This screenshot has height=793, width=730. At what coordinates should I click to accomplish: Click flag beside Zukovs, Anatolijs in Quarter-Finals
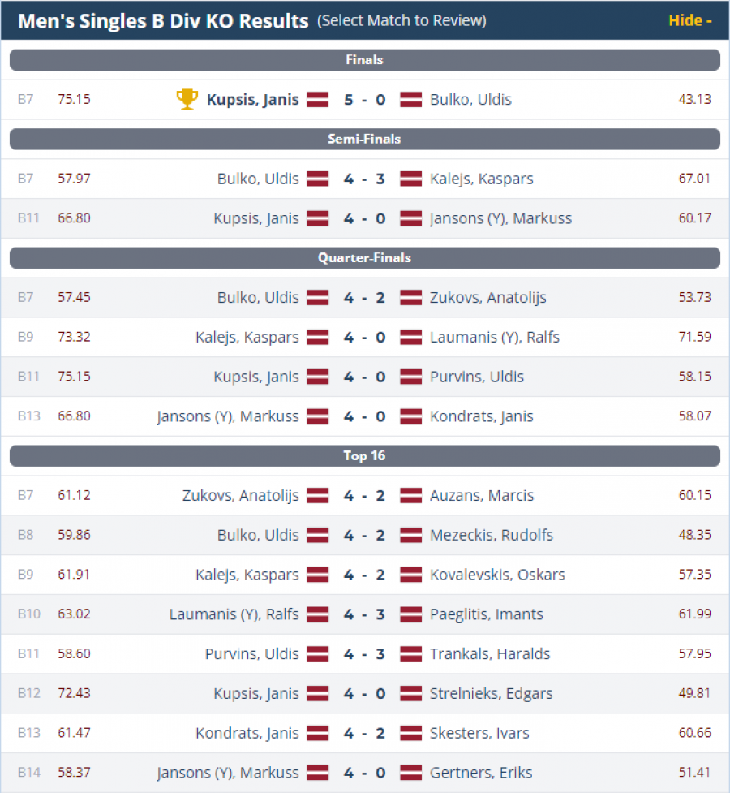[411, 298]
